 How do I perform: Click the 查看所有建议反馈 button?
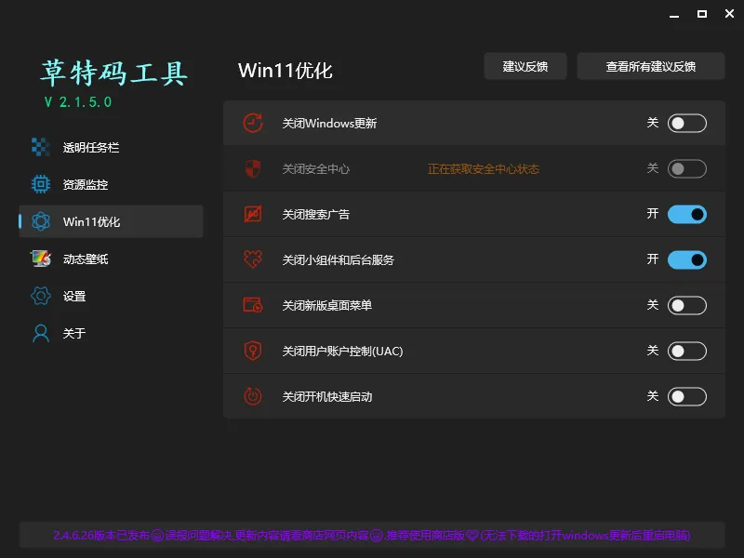coord(650,66)
